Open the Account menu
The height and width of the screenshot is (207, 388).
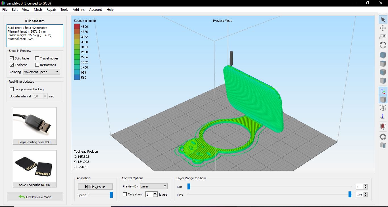point(95,9)
